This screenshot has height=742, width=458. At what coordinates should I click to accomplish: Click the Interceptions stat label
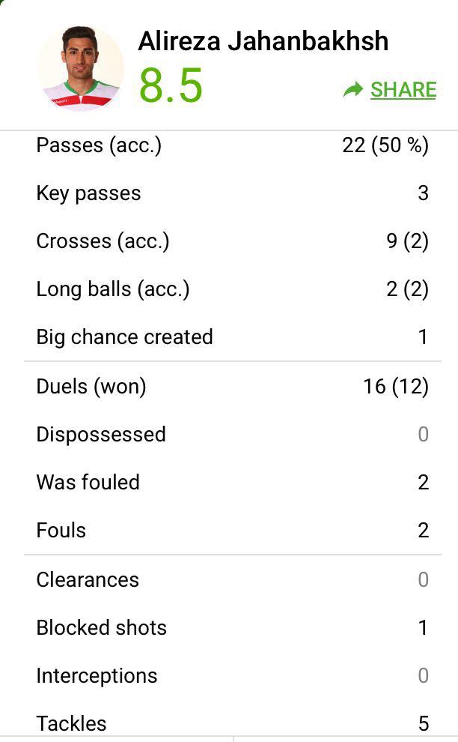pyautogui.click(x=97, y=675)
